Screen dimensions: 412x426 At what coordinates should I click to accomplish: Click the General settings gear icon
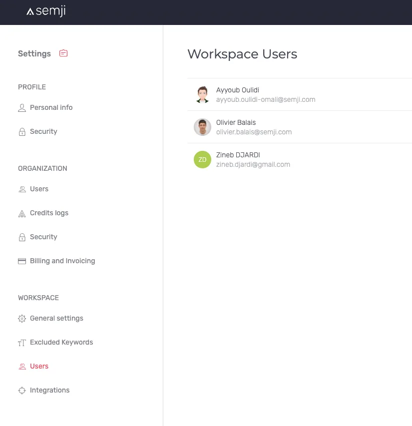22,319
